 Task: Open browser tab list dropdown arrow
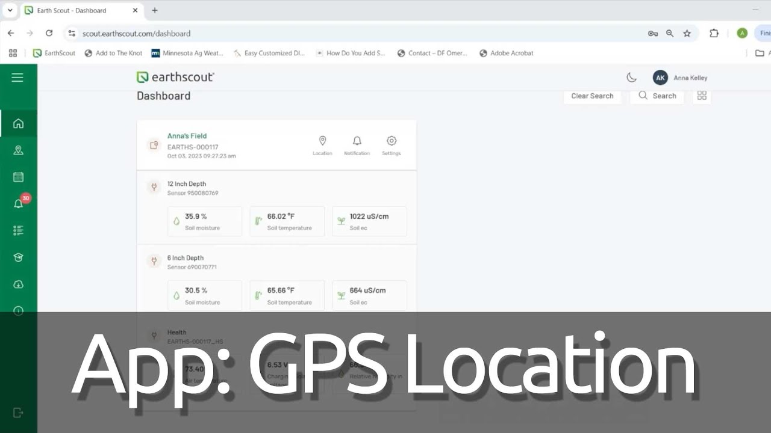tap(10, 10)
